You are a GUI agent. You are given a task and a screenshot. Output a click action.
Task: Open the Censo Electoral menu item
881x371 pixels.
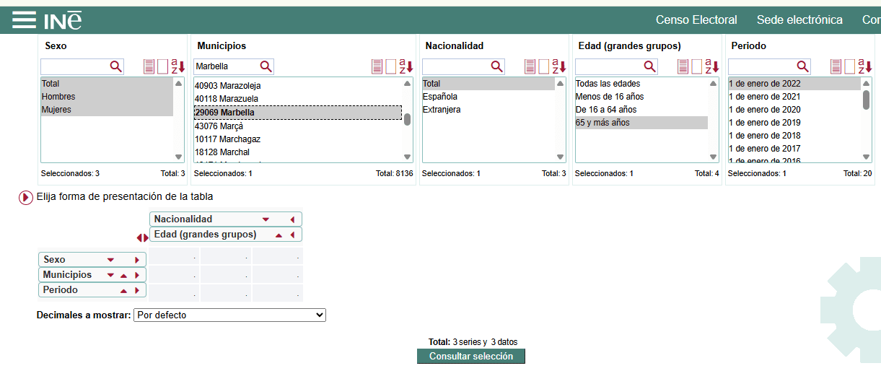pos(696,20)
